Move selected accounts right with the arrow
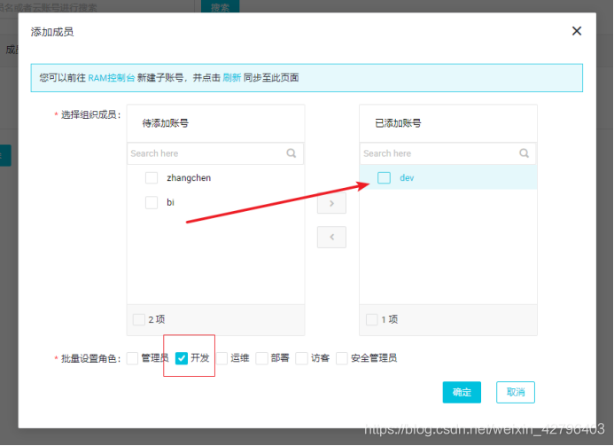The image size is (614, 446). coord(331,203)
